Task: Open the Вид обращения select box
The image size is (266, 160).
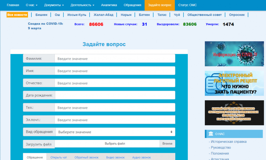Action: pos(115,132)
